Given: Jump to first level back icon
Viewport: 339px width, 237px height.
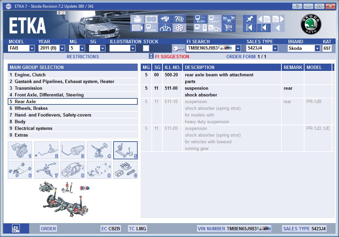Looking at the screenshot, I should point(250,28).
